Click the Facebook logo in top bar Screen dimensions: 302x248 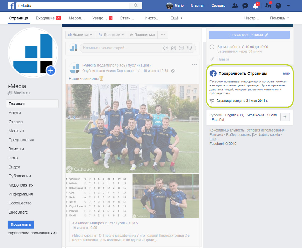pos(11,6)
